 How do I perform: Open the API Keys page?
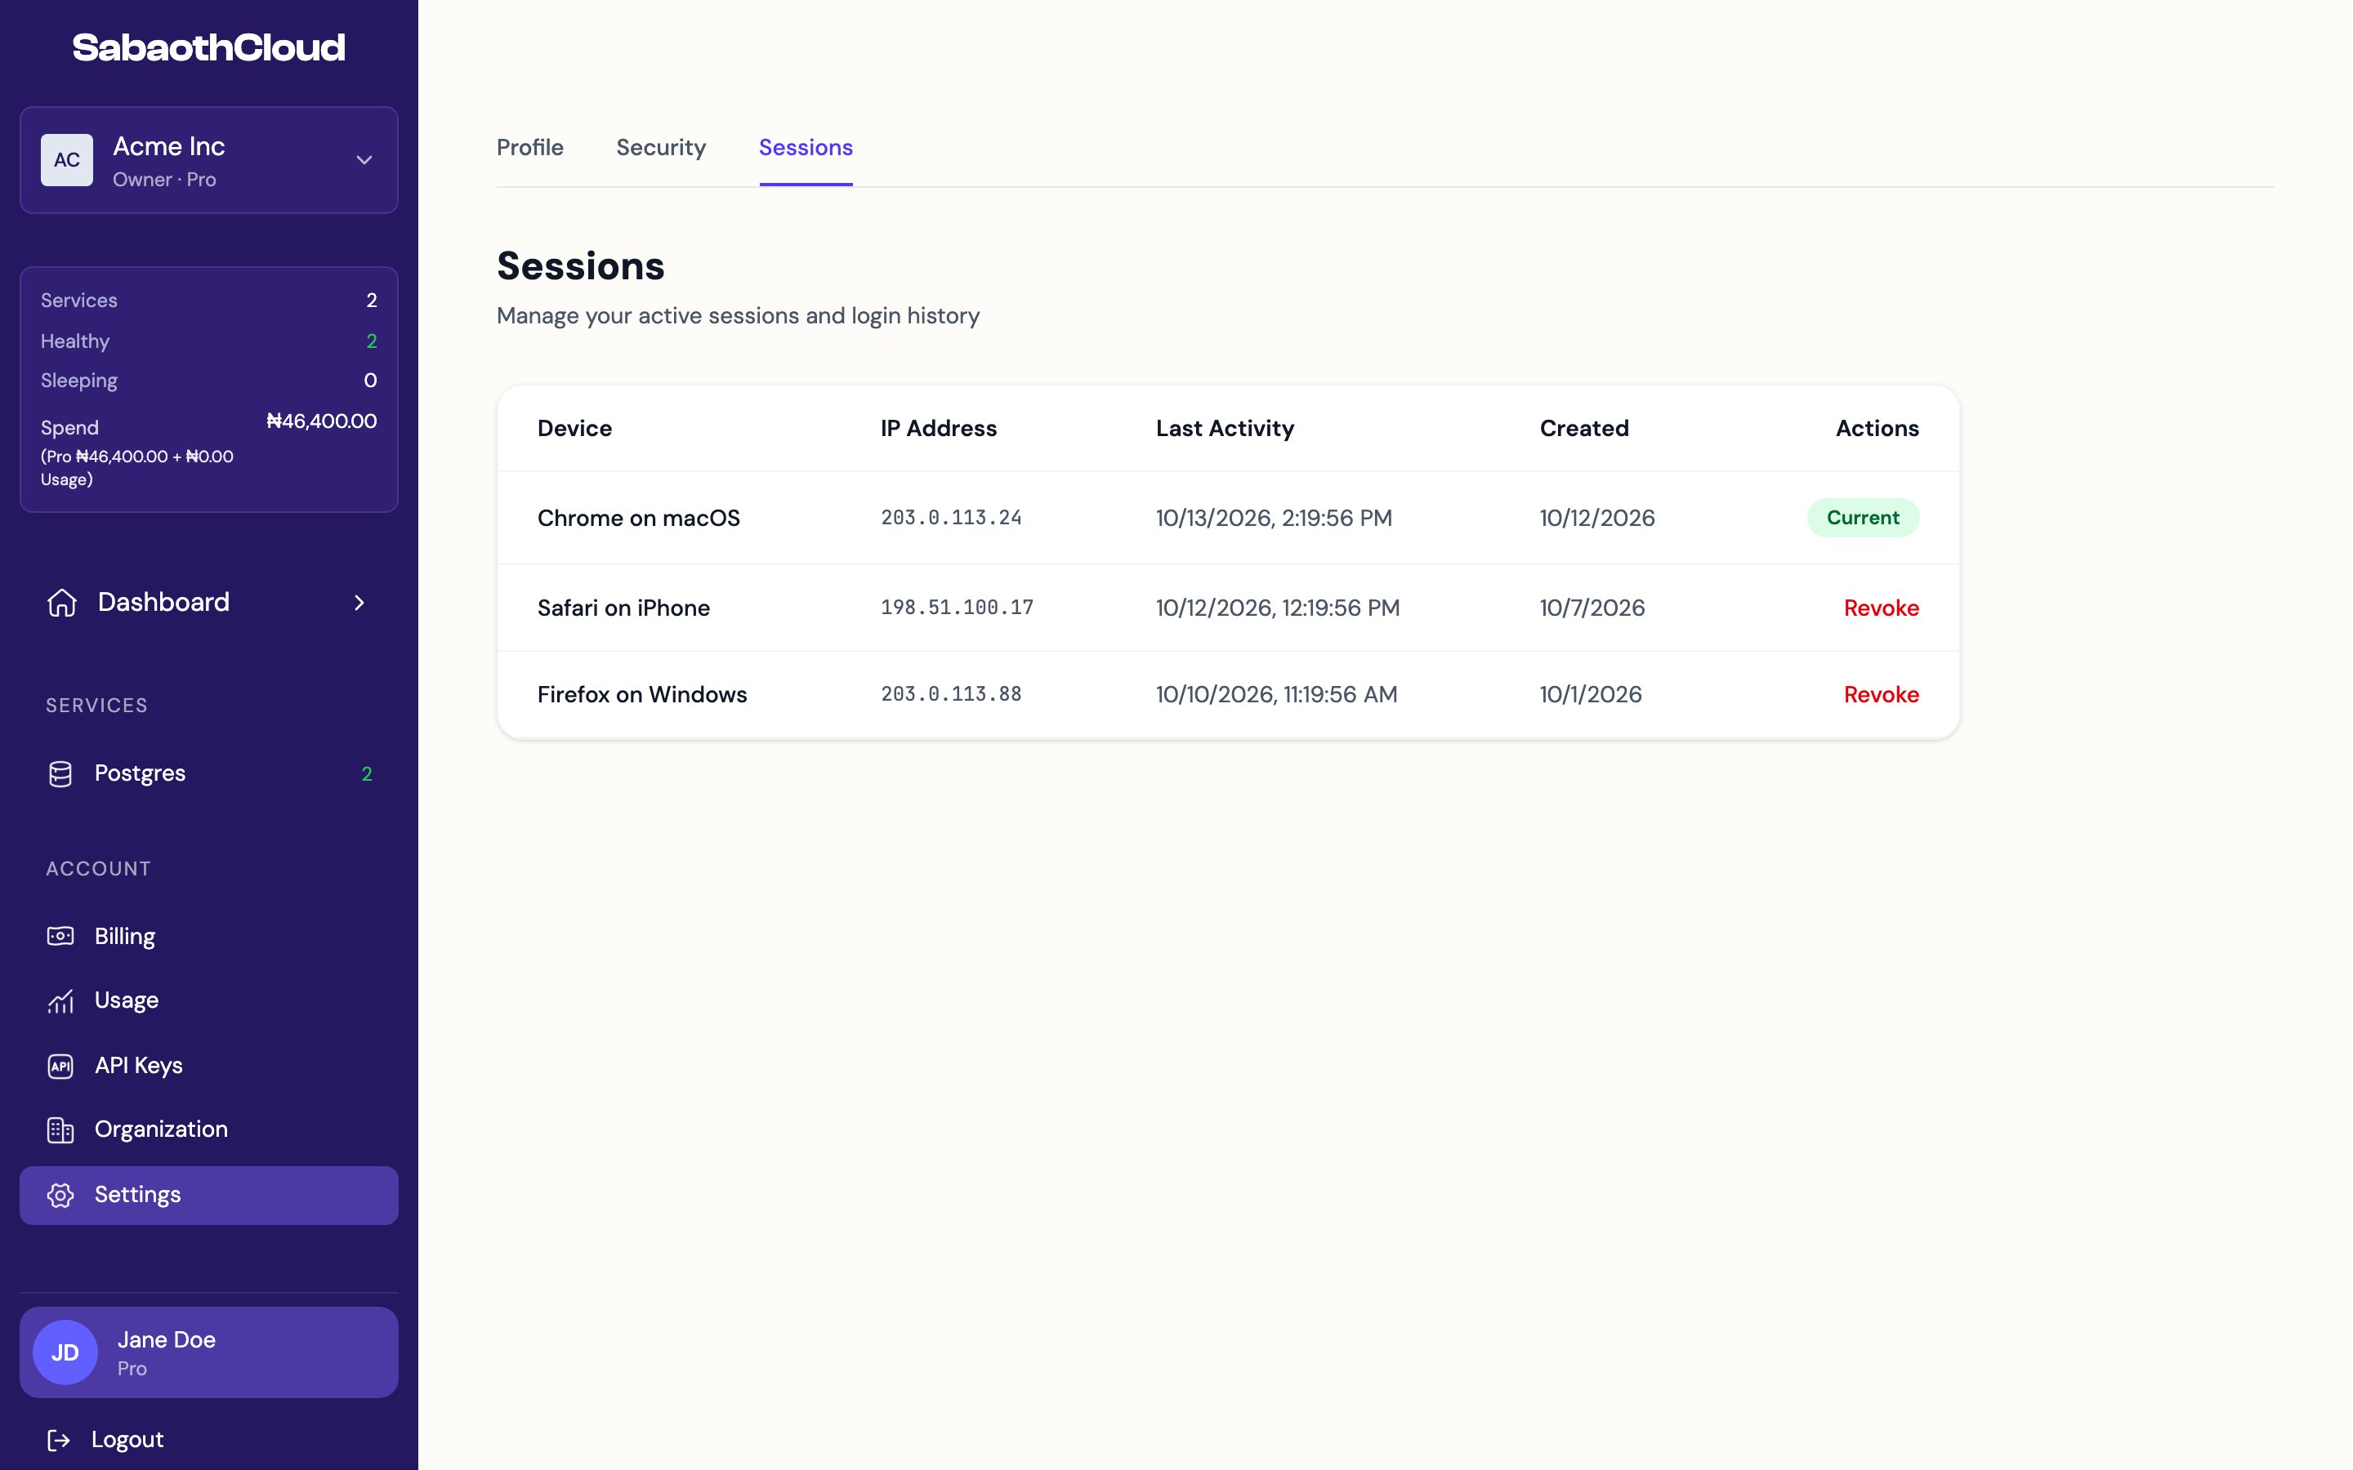(209, 1067)
